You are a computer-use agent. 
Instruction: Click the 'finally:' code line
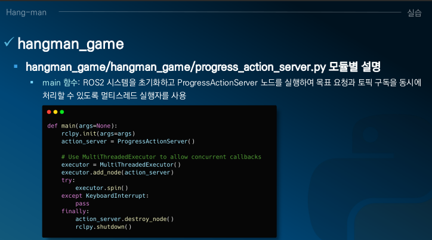[x=75, y=211]
